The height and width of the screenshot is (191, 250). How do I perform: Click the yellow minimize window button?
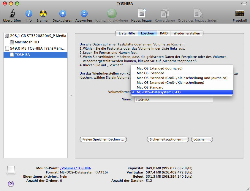pos(11,4)
